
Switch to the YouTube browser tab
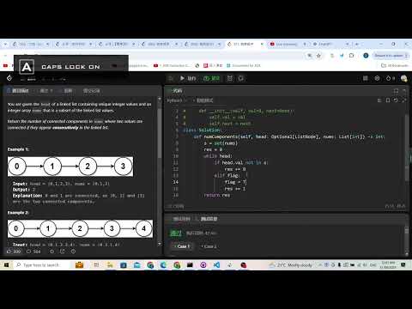288,44
